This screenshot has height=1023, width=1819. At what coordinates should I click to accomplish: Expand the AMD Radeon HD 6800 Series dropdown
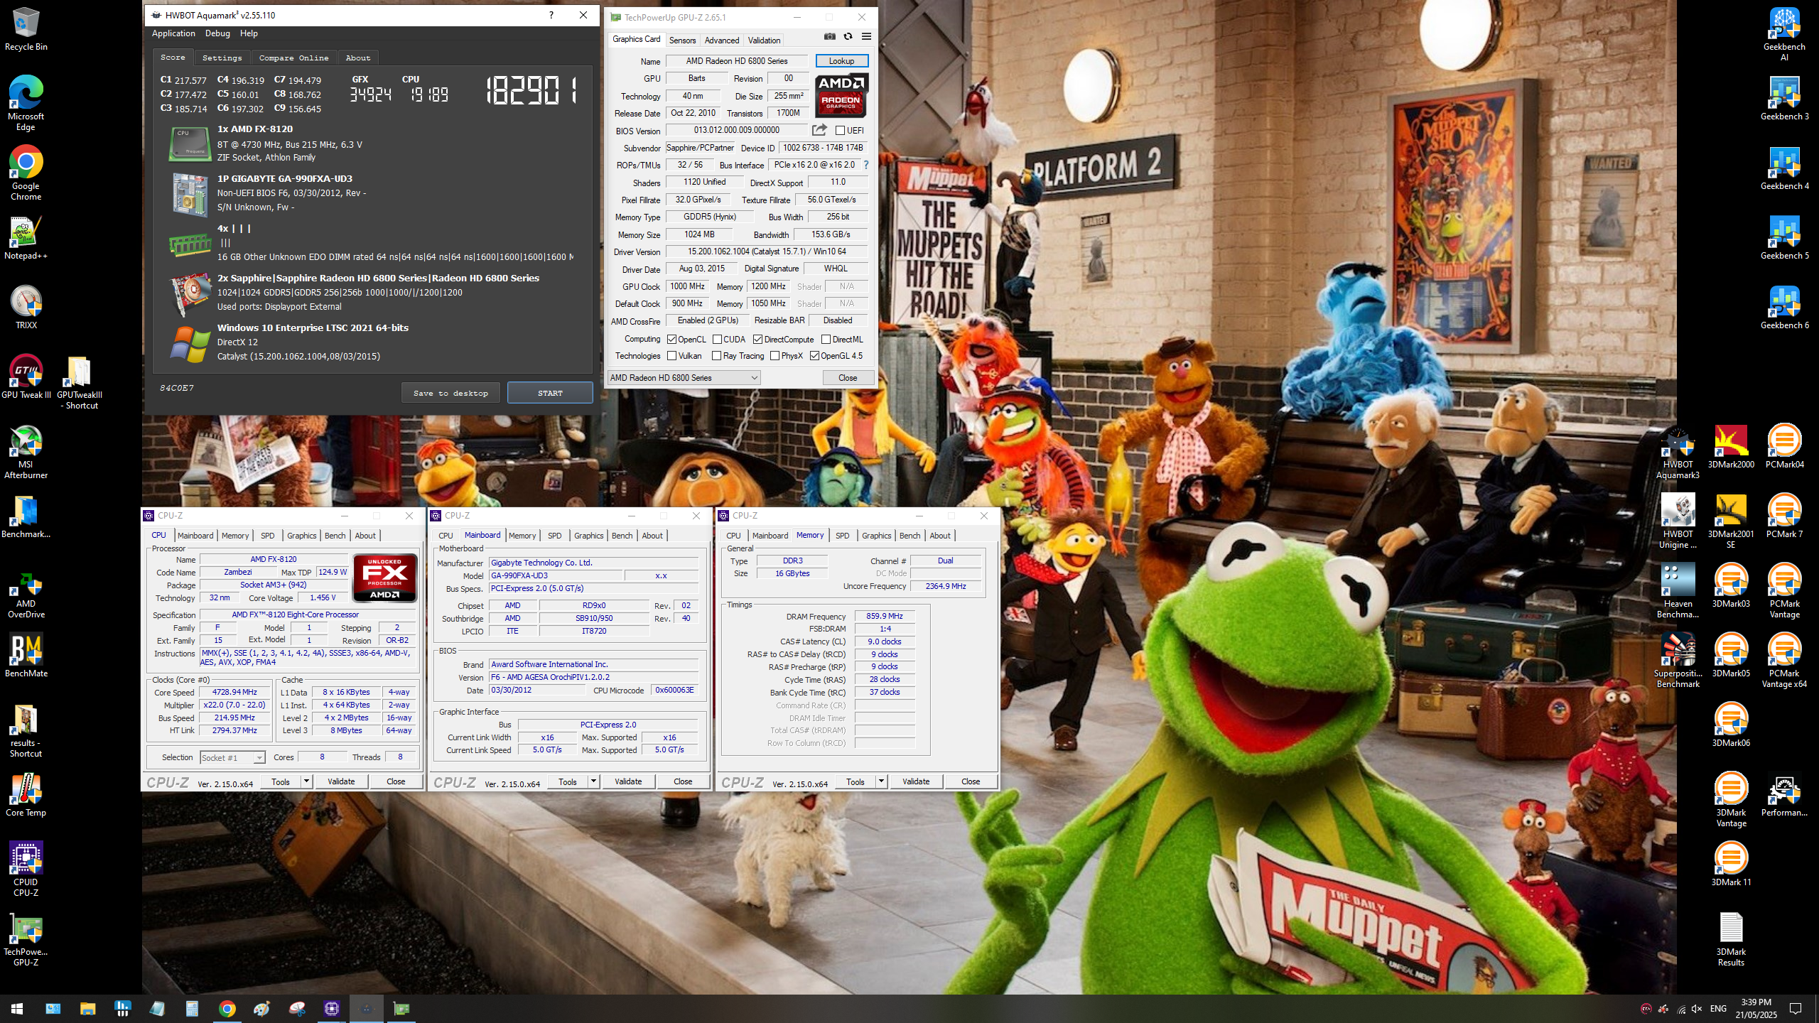tap(684, 378)
